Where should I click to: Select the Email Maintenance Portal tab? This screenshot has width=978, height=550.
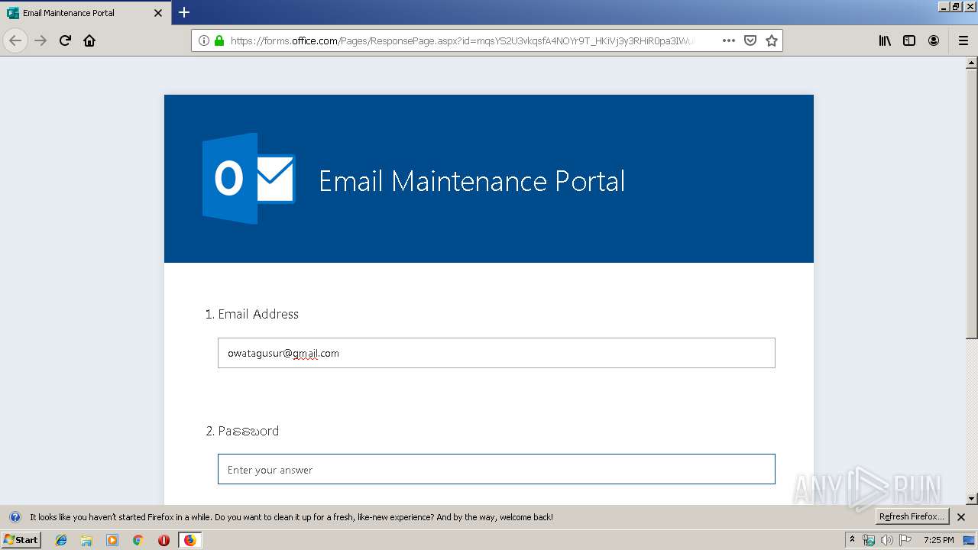tap(86, 13)
